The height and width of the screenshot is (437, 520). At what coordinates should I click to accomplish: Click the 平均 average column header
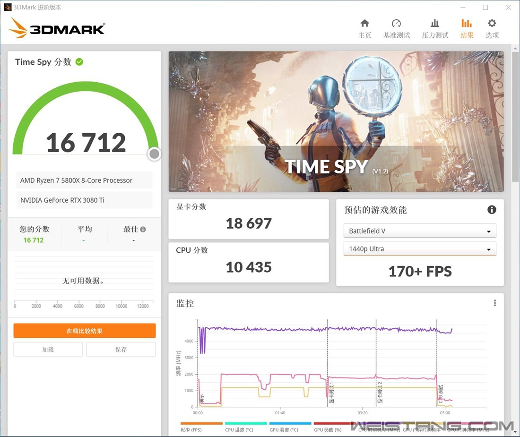[x=85, y=229]
